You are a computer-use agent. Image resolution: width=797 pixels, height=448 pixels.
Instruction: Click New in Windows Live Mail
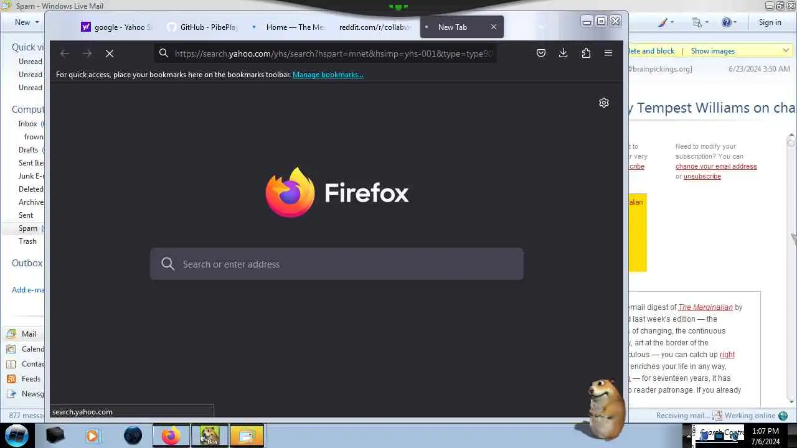22,22
